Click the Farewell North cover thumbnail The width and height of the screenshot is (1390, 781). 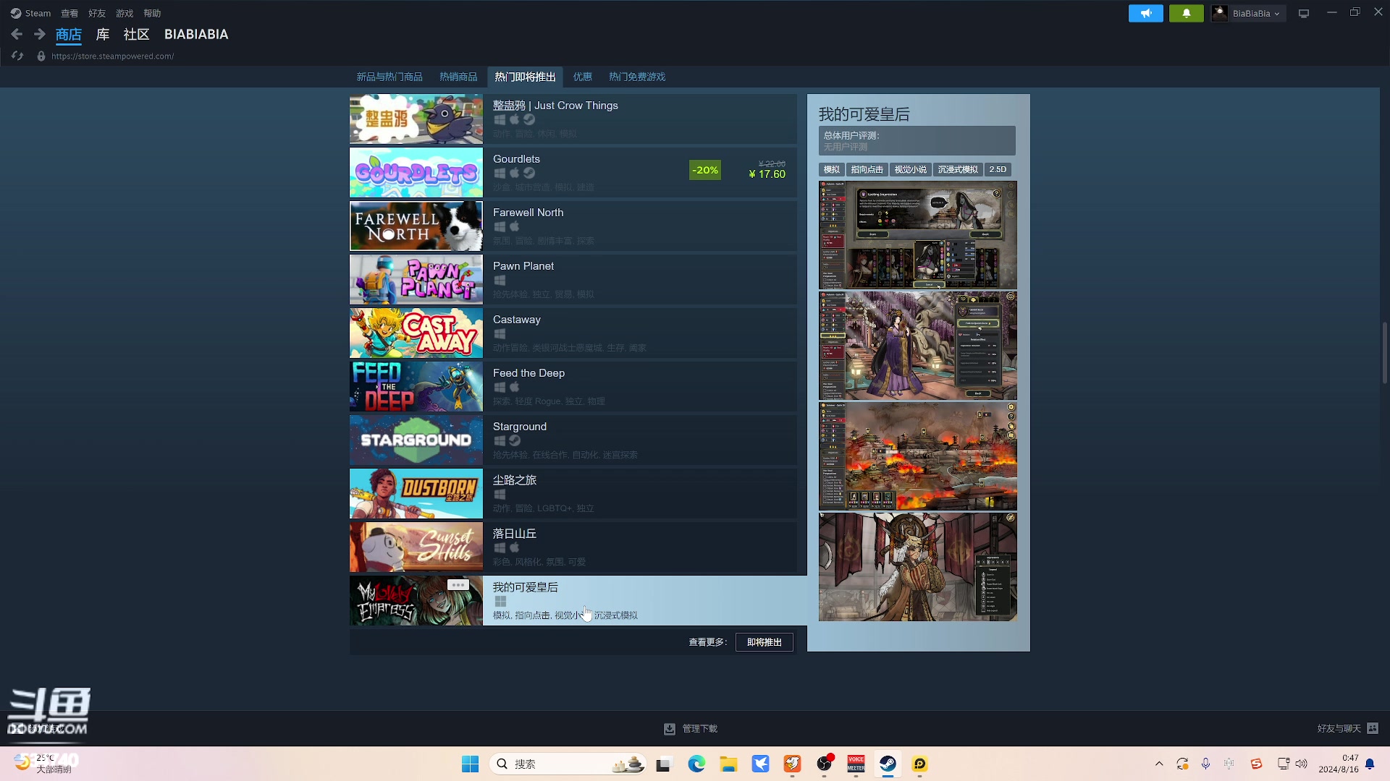coord(416,226)
